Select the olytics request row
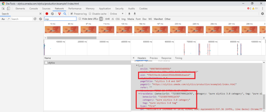The height and width of the screenshot is (112, 266). pos(51,63)
